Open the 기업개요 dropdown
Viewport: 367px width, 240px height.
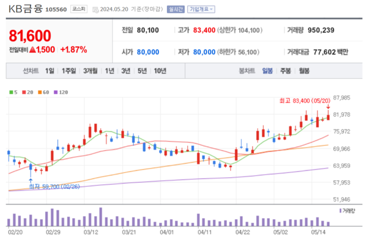pyautogui.click(x=201, y=9)
